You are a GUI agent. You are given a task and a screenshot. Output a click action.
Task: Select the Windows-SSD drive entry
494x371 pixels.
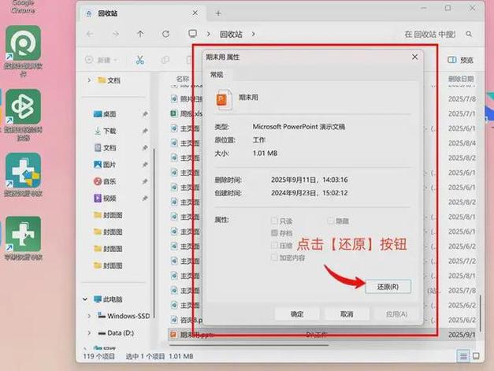tap(124, 316)
